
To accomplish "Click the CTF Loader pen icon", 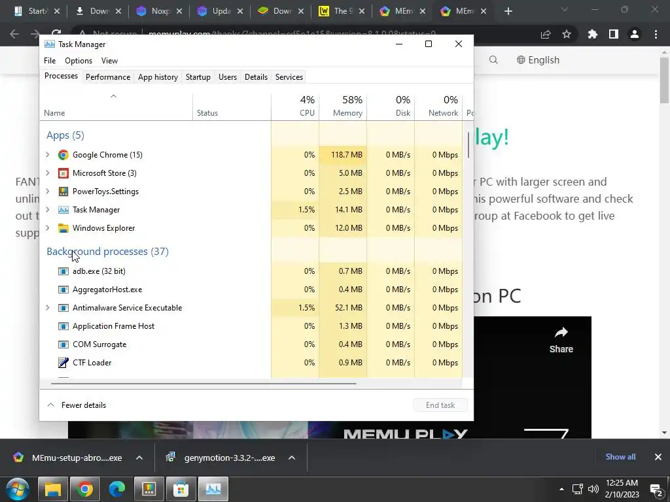I will coord(63,363).
